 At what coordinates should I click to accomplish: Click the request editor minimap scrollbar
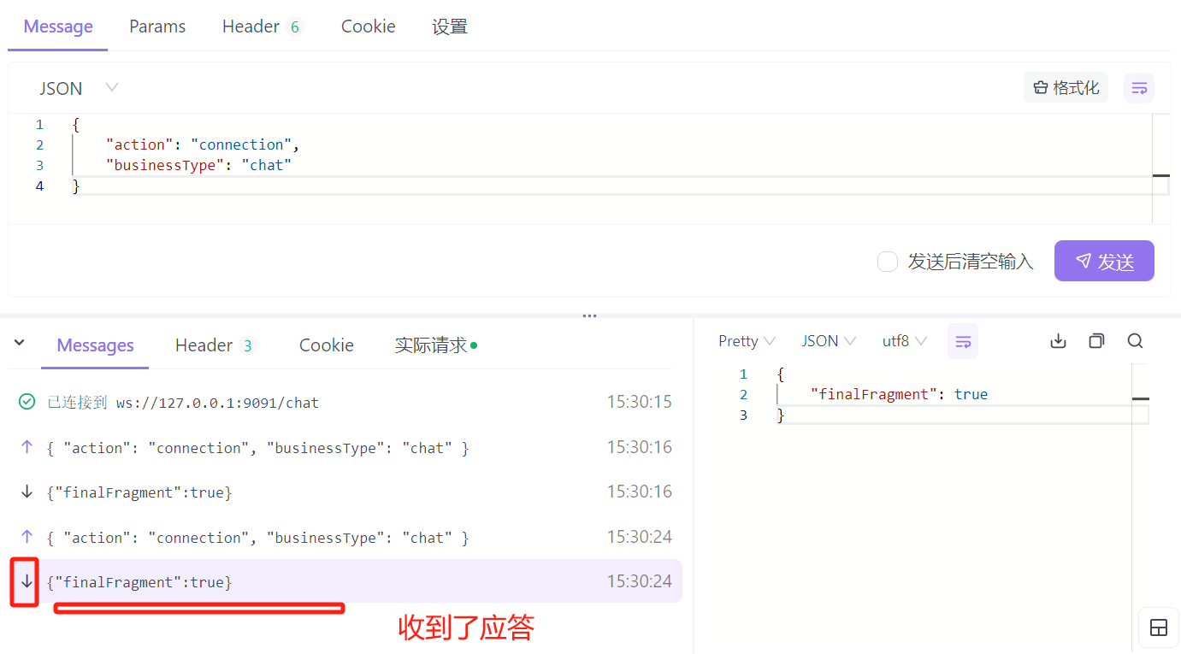1160,168
